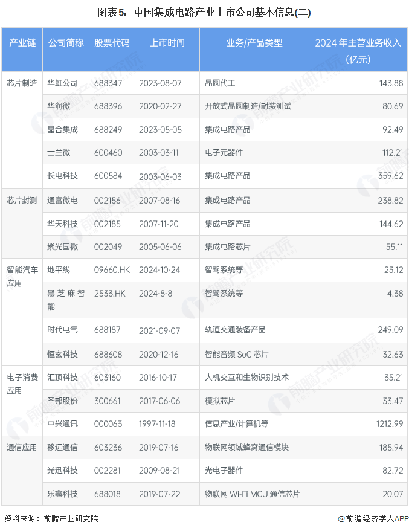Select the 公司简称 column header

pyautogui.click(x=66, y=43)
